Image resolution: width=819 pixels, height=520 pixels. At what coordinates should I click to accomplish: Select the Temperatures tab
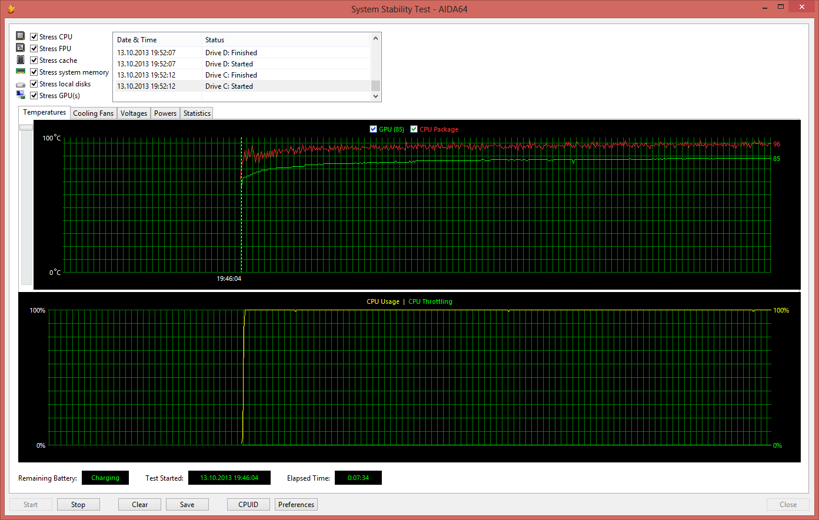pyautogui.click(x=45, y=112)
